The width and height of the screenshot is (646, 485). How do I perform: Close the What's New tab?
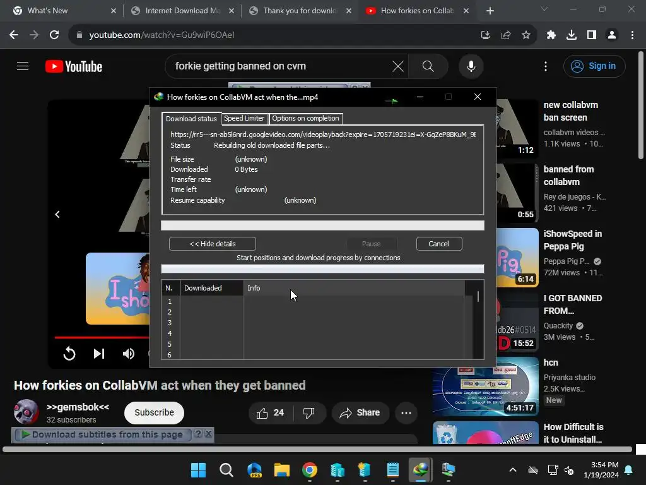(114, 11)
